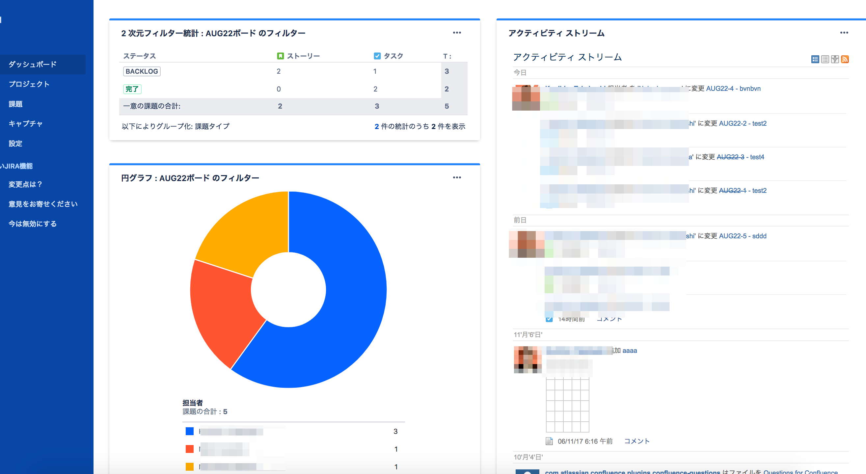866x474 pixels.
Task: Click BACKLOG story count 2
Action: coord(279,71)
